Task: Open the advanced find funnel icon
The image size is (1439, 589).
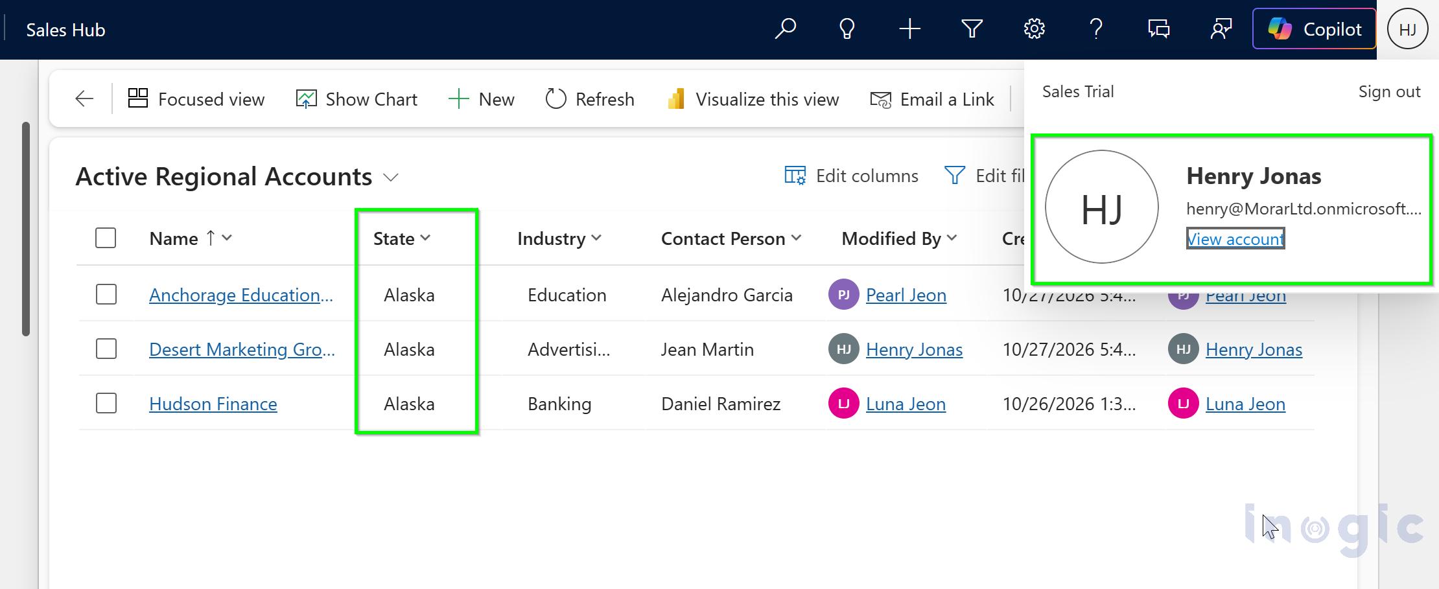Action: coord(972,29)
